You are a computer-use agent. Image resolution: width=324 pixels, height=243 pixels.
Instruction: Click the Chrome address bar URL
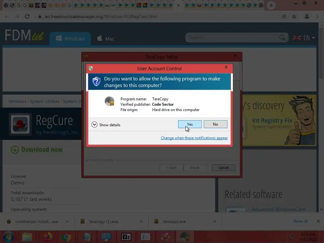coord(101,16)
